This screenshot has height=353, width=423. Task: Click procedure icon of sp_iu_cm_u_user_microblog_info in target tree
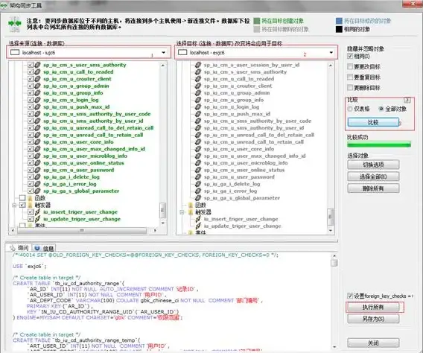click(198, 163)
